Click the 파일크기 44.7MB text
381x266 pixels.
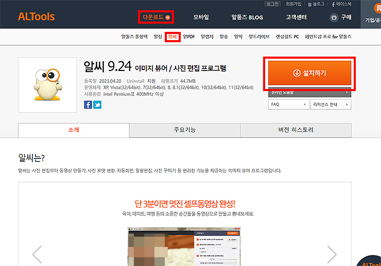pyautogui.click(x=178, y=81)
